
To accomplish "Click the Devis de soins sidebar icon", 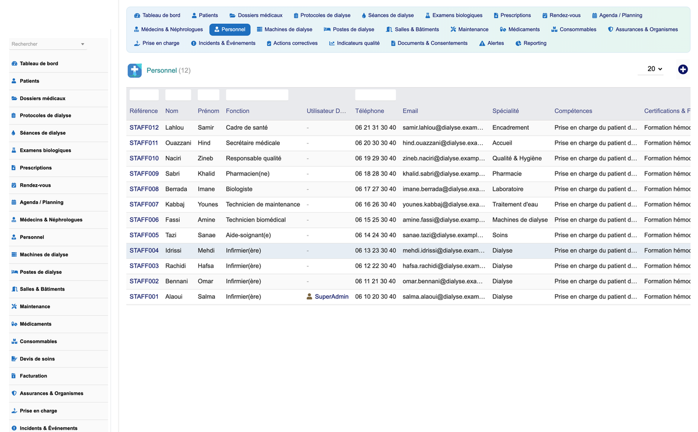I will 14,359.
